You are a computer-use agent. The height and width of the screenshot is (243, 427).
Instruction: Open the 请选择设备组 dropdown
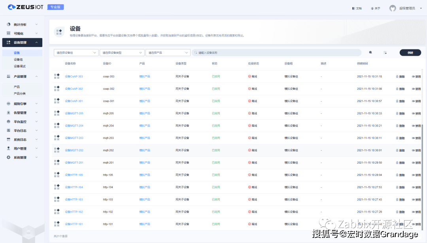click(76, 52)
